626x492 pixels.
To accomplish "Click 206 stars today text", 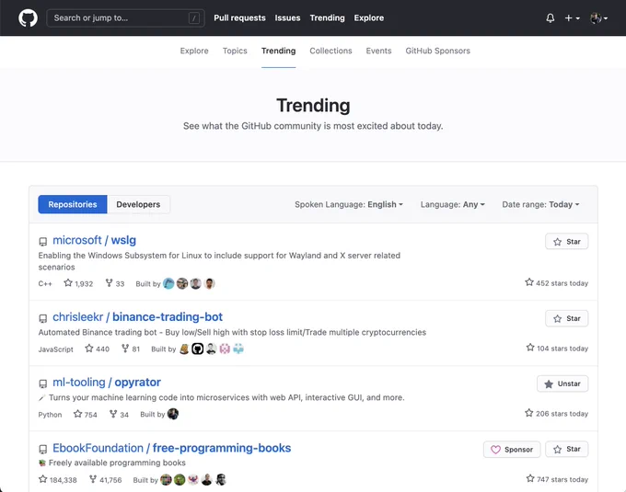I will [x=557, y=414].
